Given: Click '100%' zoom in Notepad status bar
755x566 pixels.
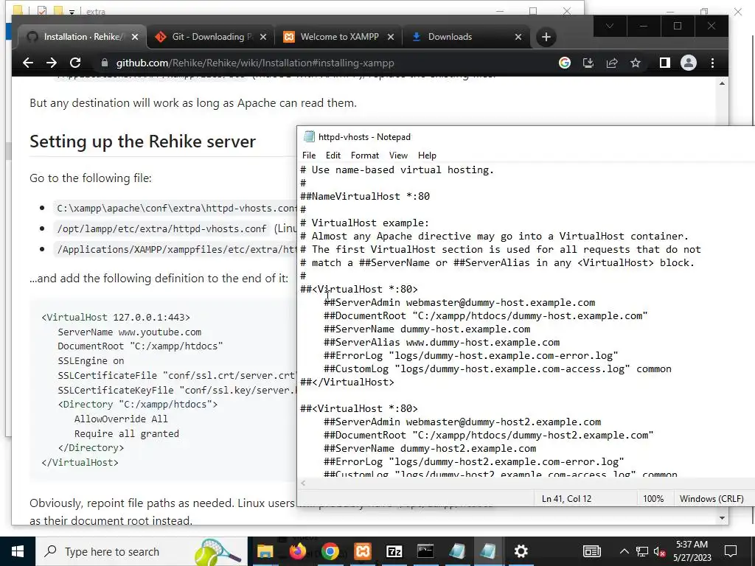Looking at the screenshot, I should [x=653, y=499].
